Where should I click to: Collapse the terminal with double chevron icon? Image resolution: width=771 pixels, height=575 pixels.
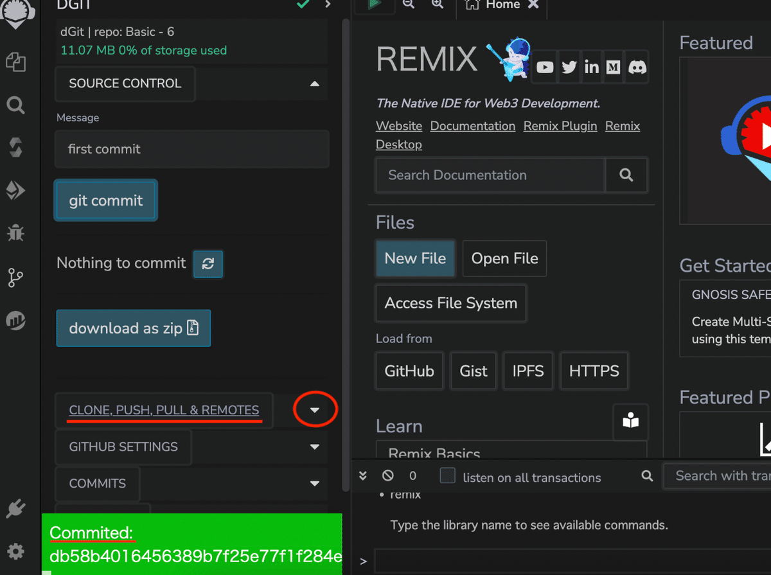coord(362,476)
